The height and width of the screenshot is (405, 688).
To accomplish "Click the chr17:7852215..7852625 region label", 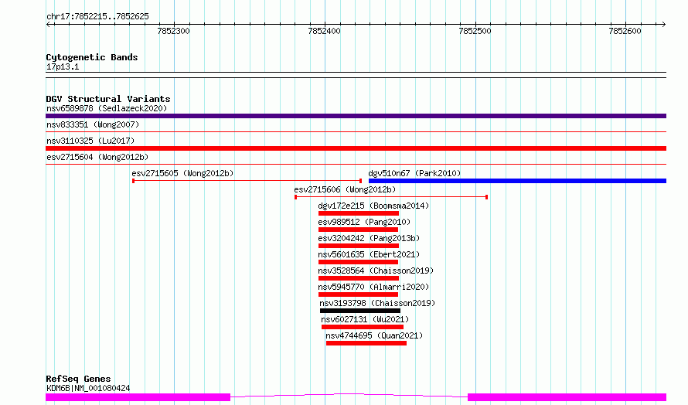I will pyautogui.click(x=97, y=17).
